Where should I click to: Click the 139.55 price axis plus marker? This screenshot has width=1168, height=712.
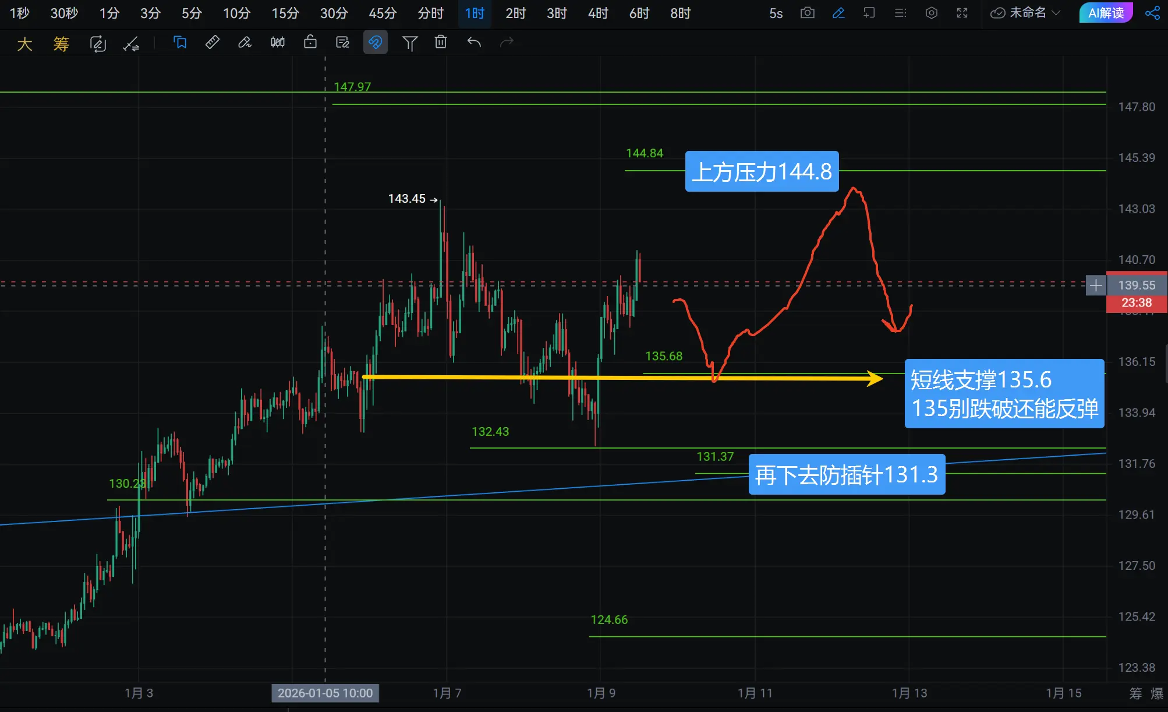(x=1095, y=285)
